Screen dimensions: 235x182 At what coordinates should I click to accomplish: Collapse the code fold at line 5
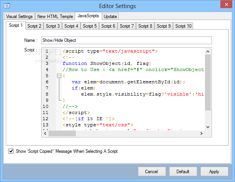click(x=59, y=76)
